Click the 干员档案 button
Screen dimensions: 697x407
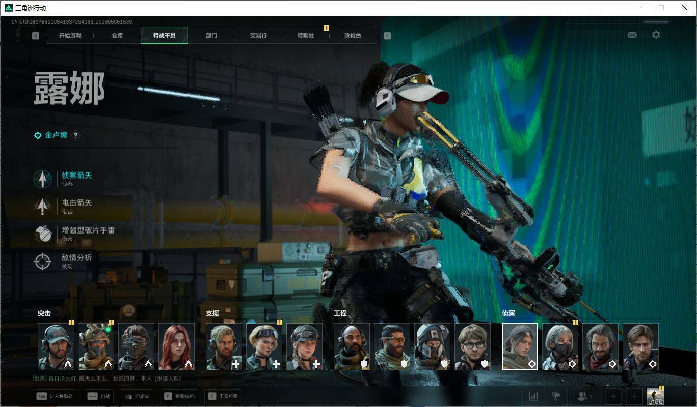pyautogui.click(x=223, y=396)
